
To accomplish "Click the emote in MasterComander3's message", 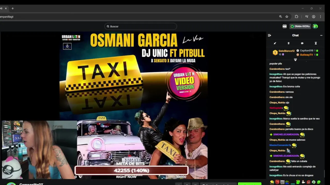I will tap(294, 145).
